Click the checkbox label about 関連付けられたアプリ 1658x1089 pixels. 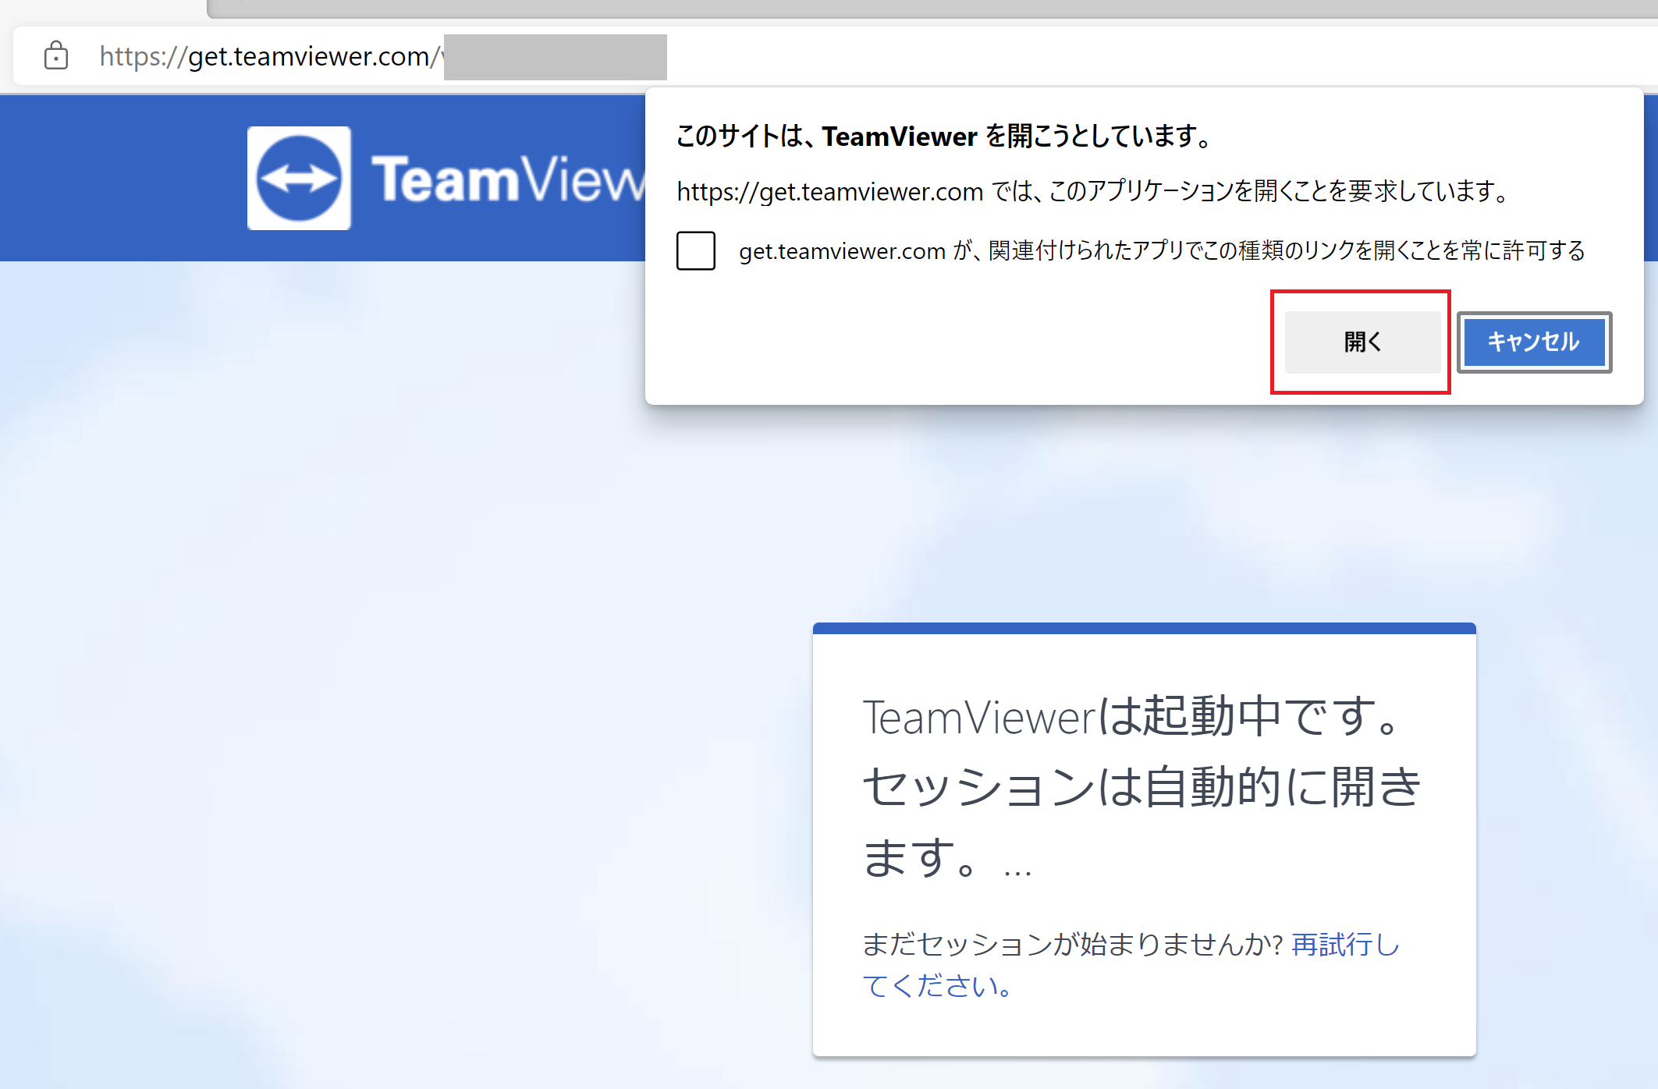pos(1161,250)
